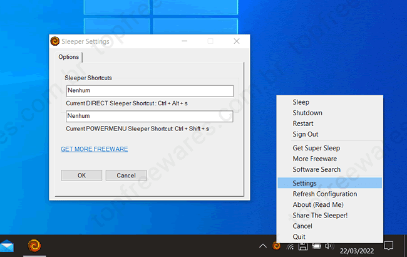Select Get Super Sleep menu entry
Image resolution: width=407 pixels, height=257 pixels.
(x=316, y=148)
